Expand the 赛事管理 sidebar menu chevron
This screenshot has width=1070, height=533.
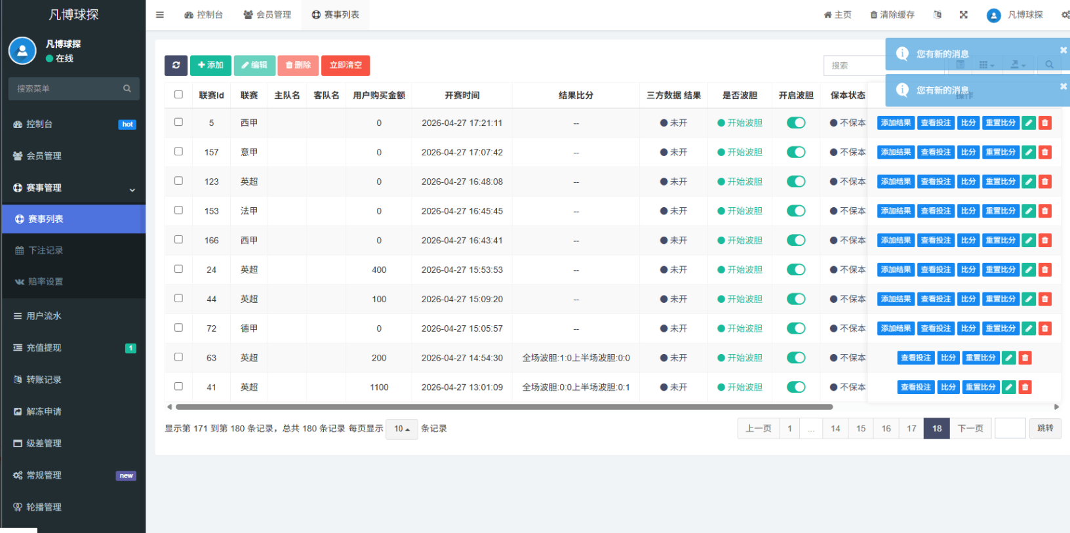point(132,189)
